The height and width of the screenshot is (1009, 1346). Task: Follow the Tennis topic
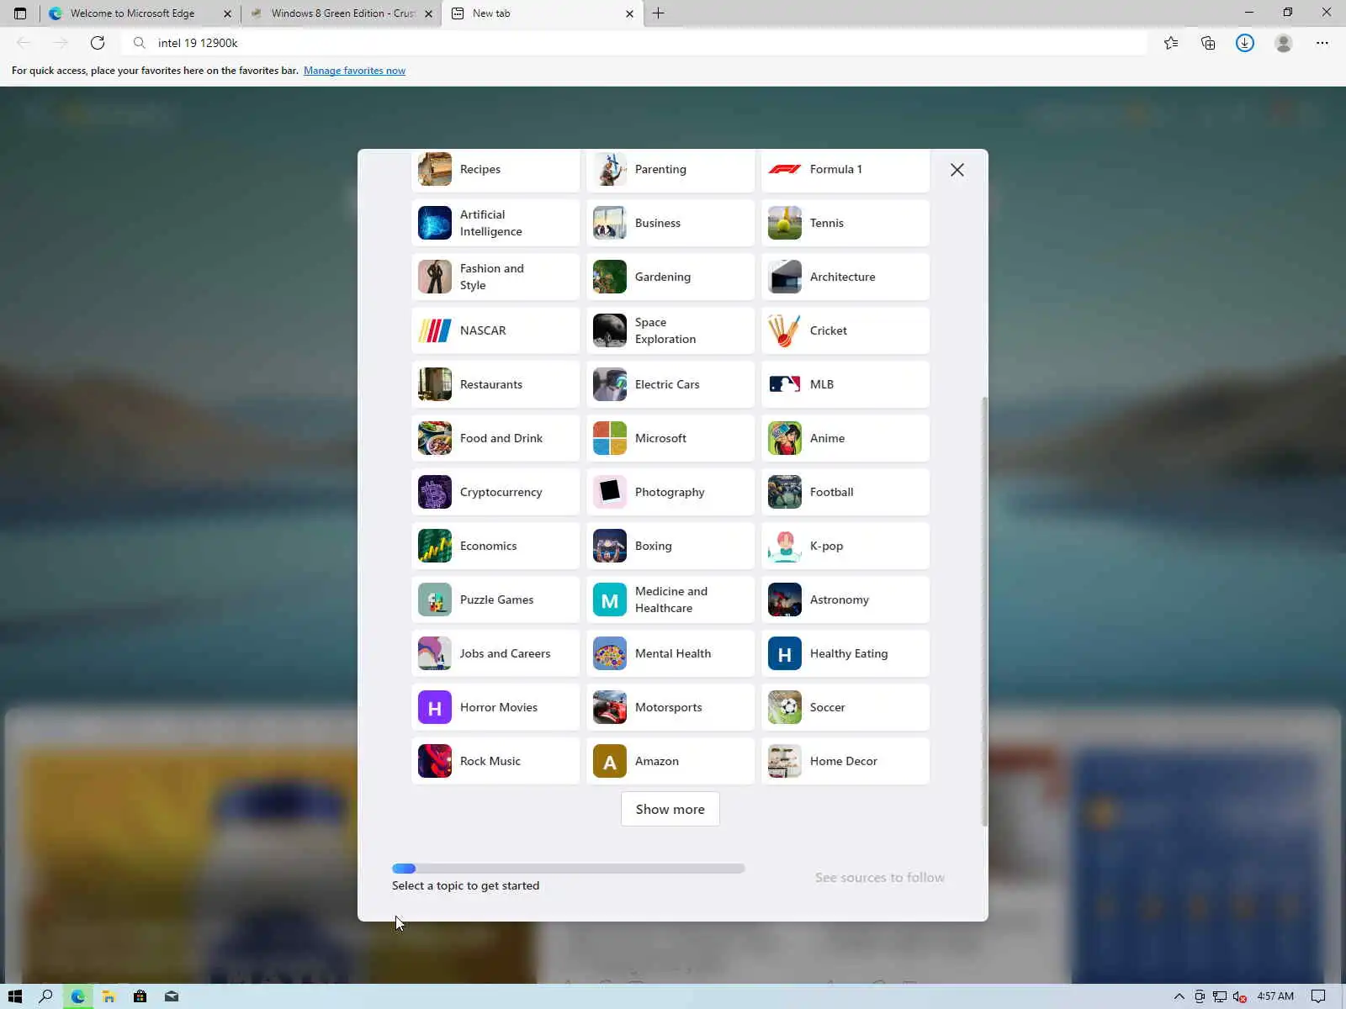coord(845,223)
